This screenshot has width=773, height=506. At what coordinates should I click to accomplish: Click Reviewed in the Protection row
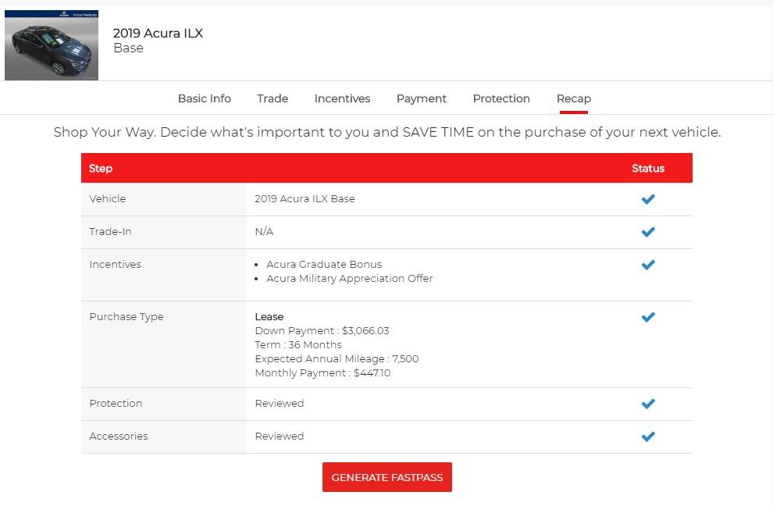point(279,404)
